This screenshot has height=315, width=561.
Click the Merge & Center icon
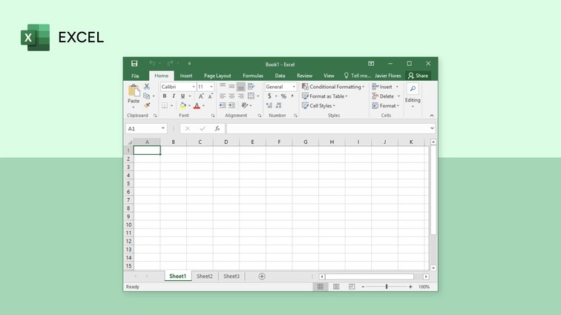pyautogui.click(x=251, y=96)
